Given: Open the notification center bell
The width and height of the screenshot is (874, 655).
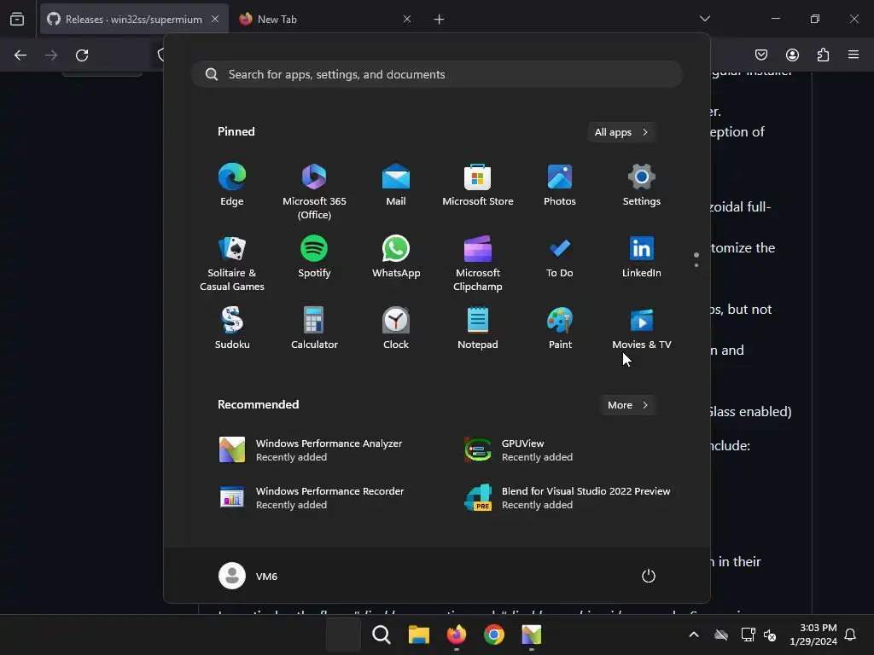Looking at the screenshot, I should click(850, 635).
